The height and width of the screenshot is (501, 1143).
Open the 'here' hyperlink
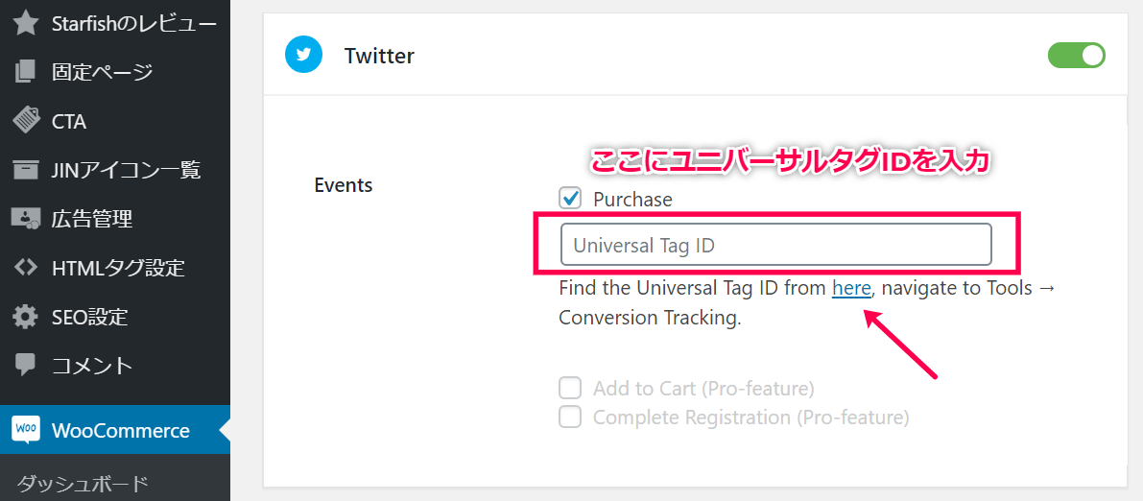tap(851, 288)
